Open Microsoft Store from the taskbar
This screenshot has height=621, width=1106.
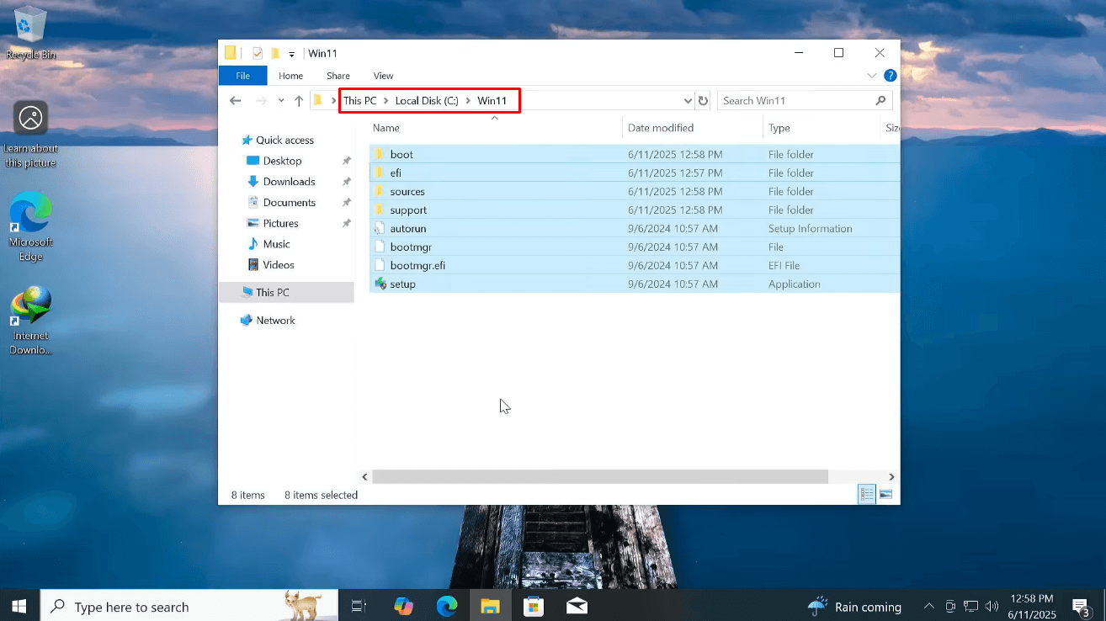[x=533, y=605]
